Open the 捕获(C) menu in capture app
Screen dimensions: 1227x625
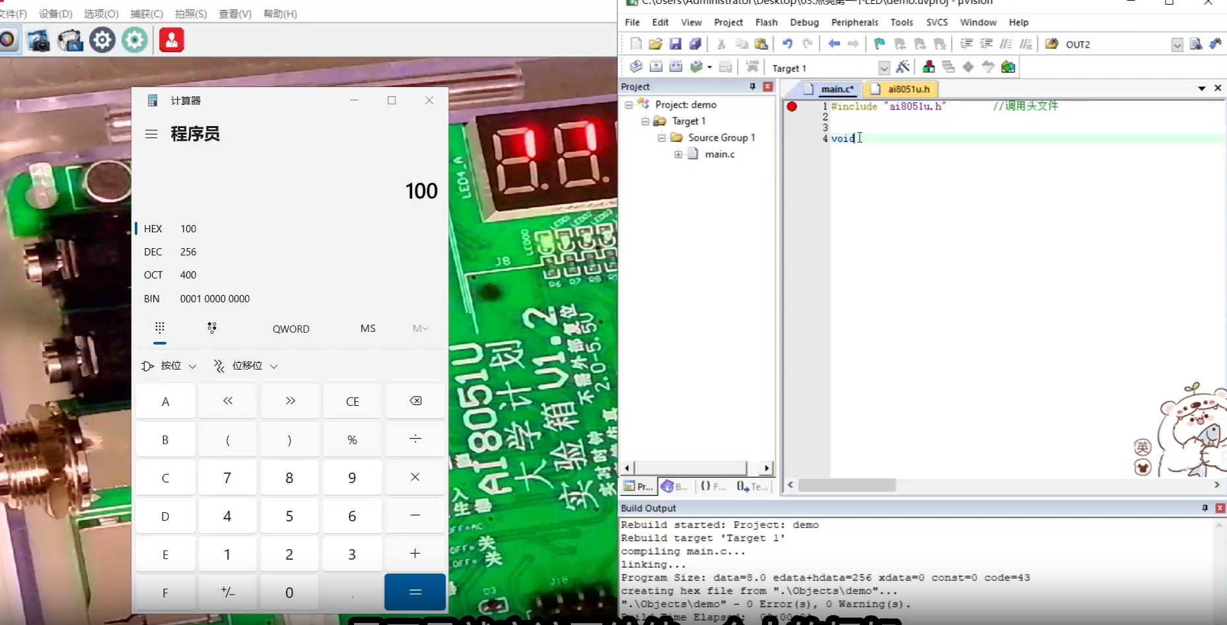point(147,14)
